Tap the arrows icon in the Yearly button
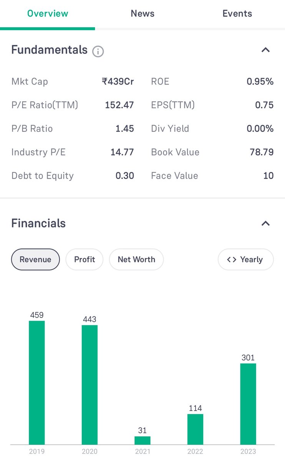Image resolution: width=285 pixels, height=462 pixels. click(x=232, y=259)
